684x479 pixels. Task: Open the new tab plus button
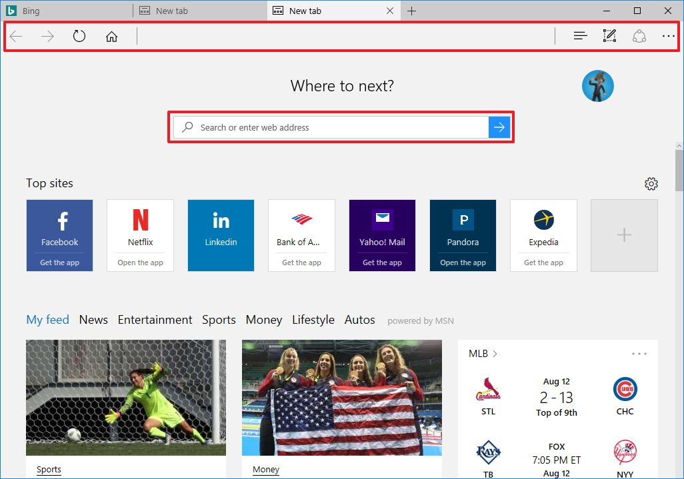tap(411, 11)
